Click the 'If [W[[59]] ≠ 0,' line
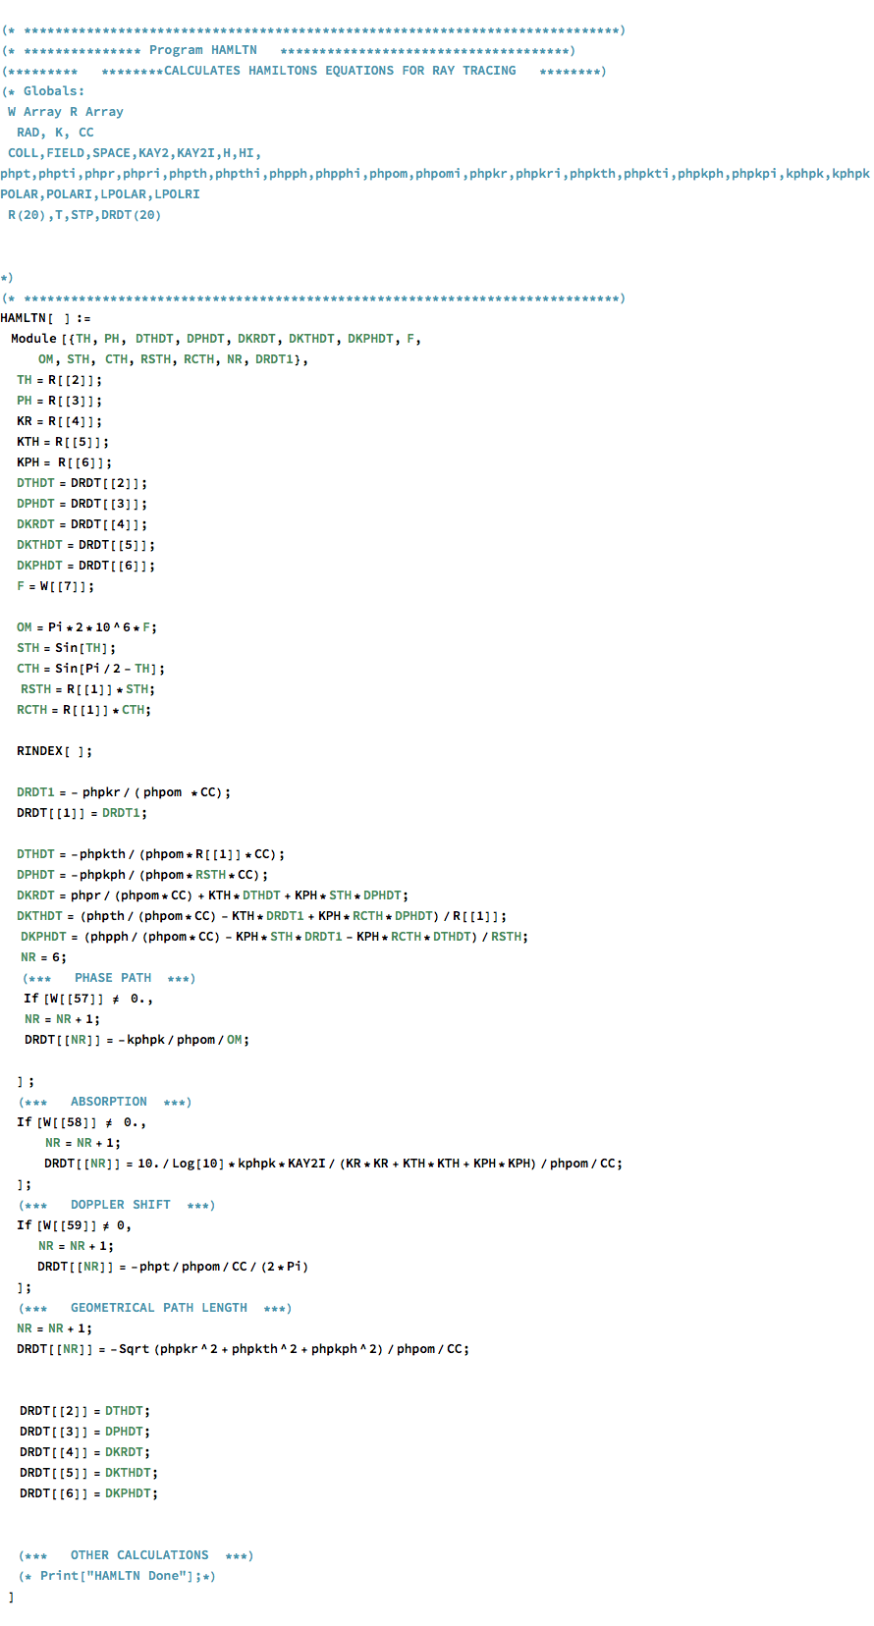This screenshot has height=1626, width=874. (x=75, y=1225)
